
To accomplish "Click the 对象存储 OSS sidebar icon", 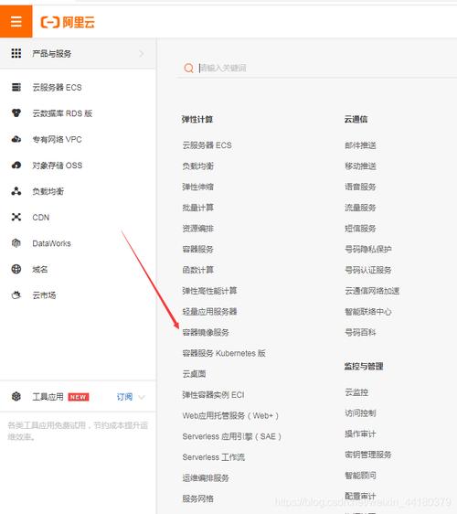I will tap(16, 166).
